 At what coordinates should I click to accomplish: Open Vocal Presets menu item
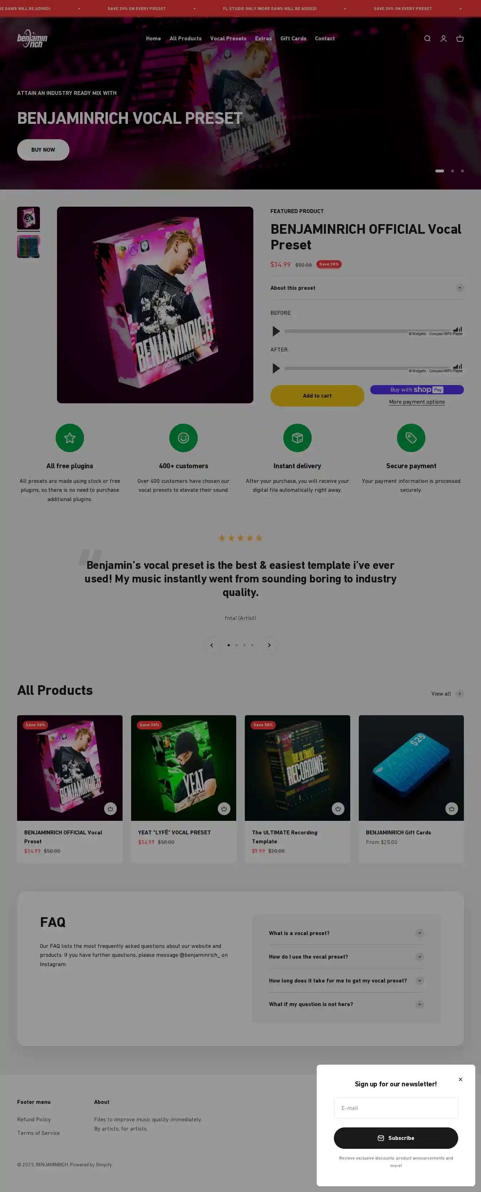point(228,39)
